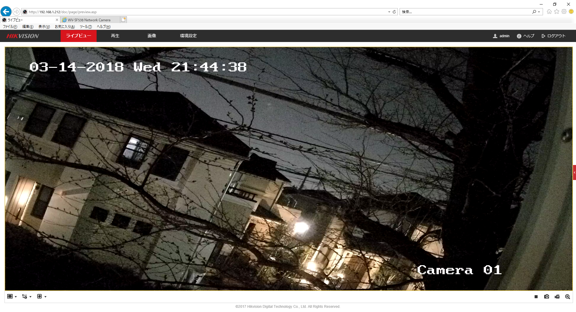Open the plug-in selection dropdown arrow

(46, 297)
